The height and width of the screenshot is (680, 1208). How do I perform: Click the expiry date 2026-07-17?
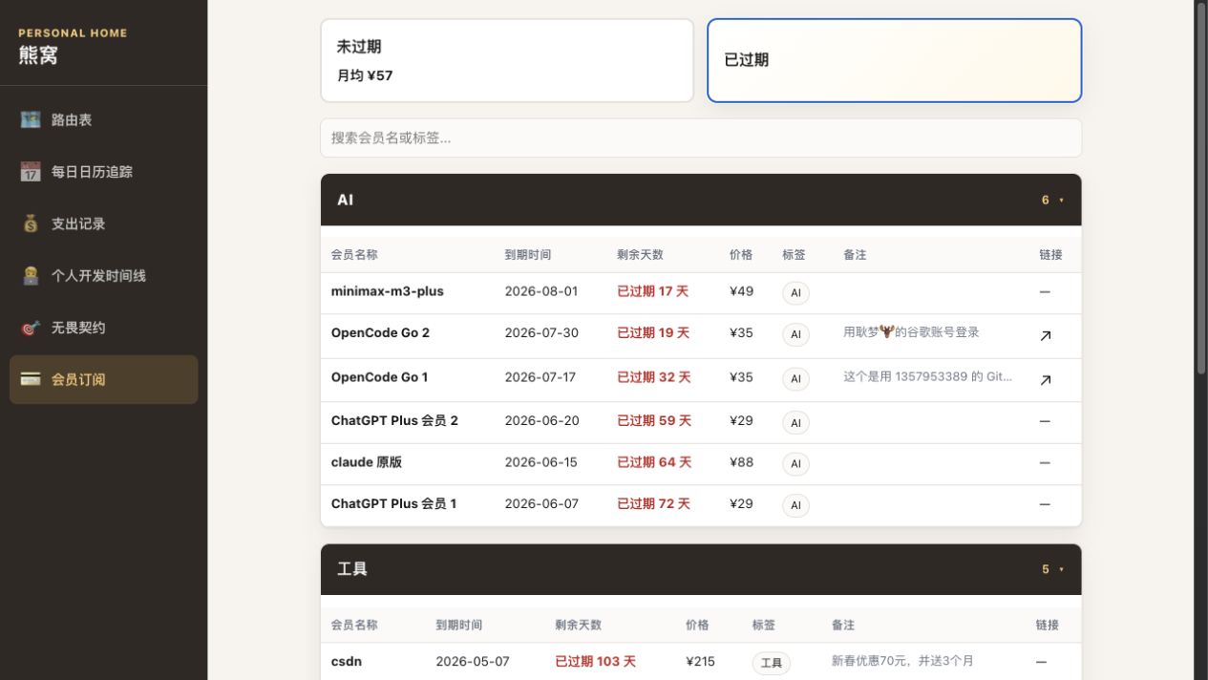540,377
